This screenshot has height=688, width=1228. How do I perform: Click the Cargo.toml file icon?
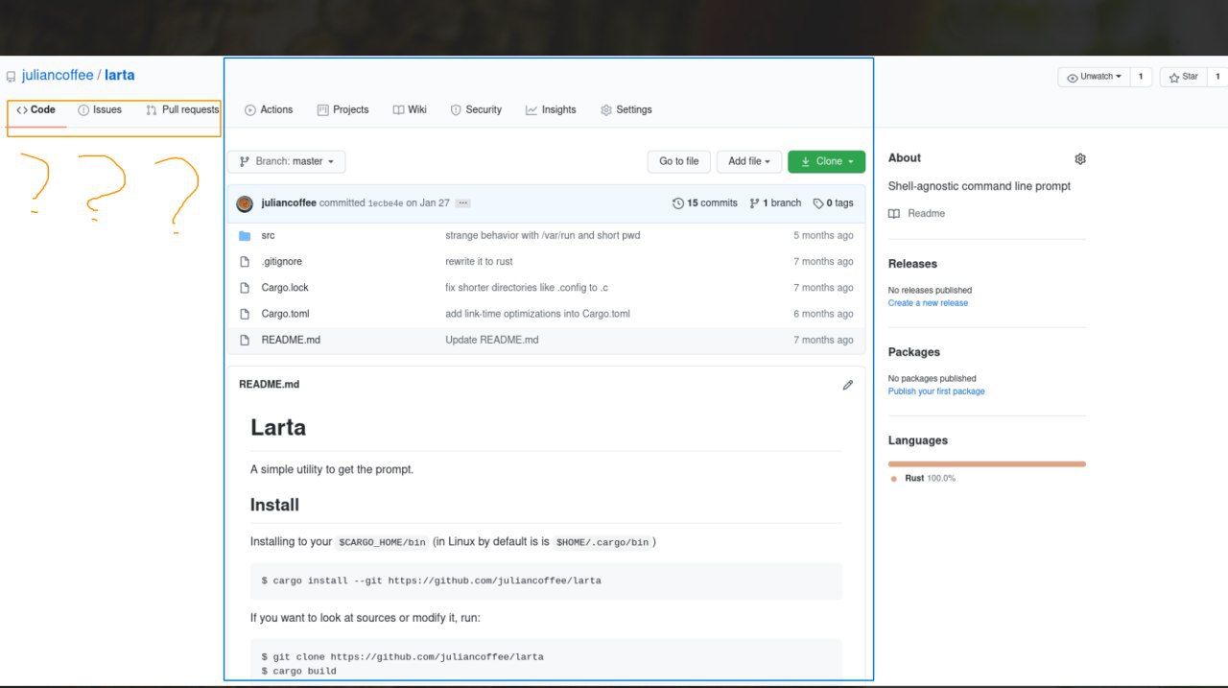click(x=244, y=314)
